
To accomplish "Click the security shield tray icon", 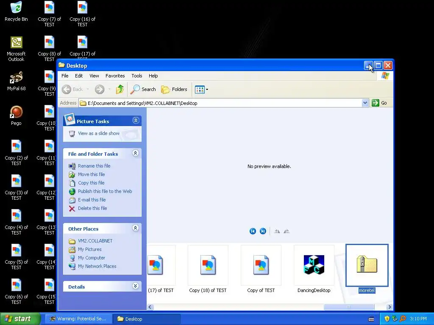I will tap(387, 319).
